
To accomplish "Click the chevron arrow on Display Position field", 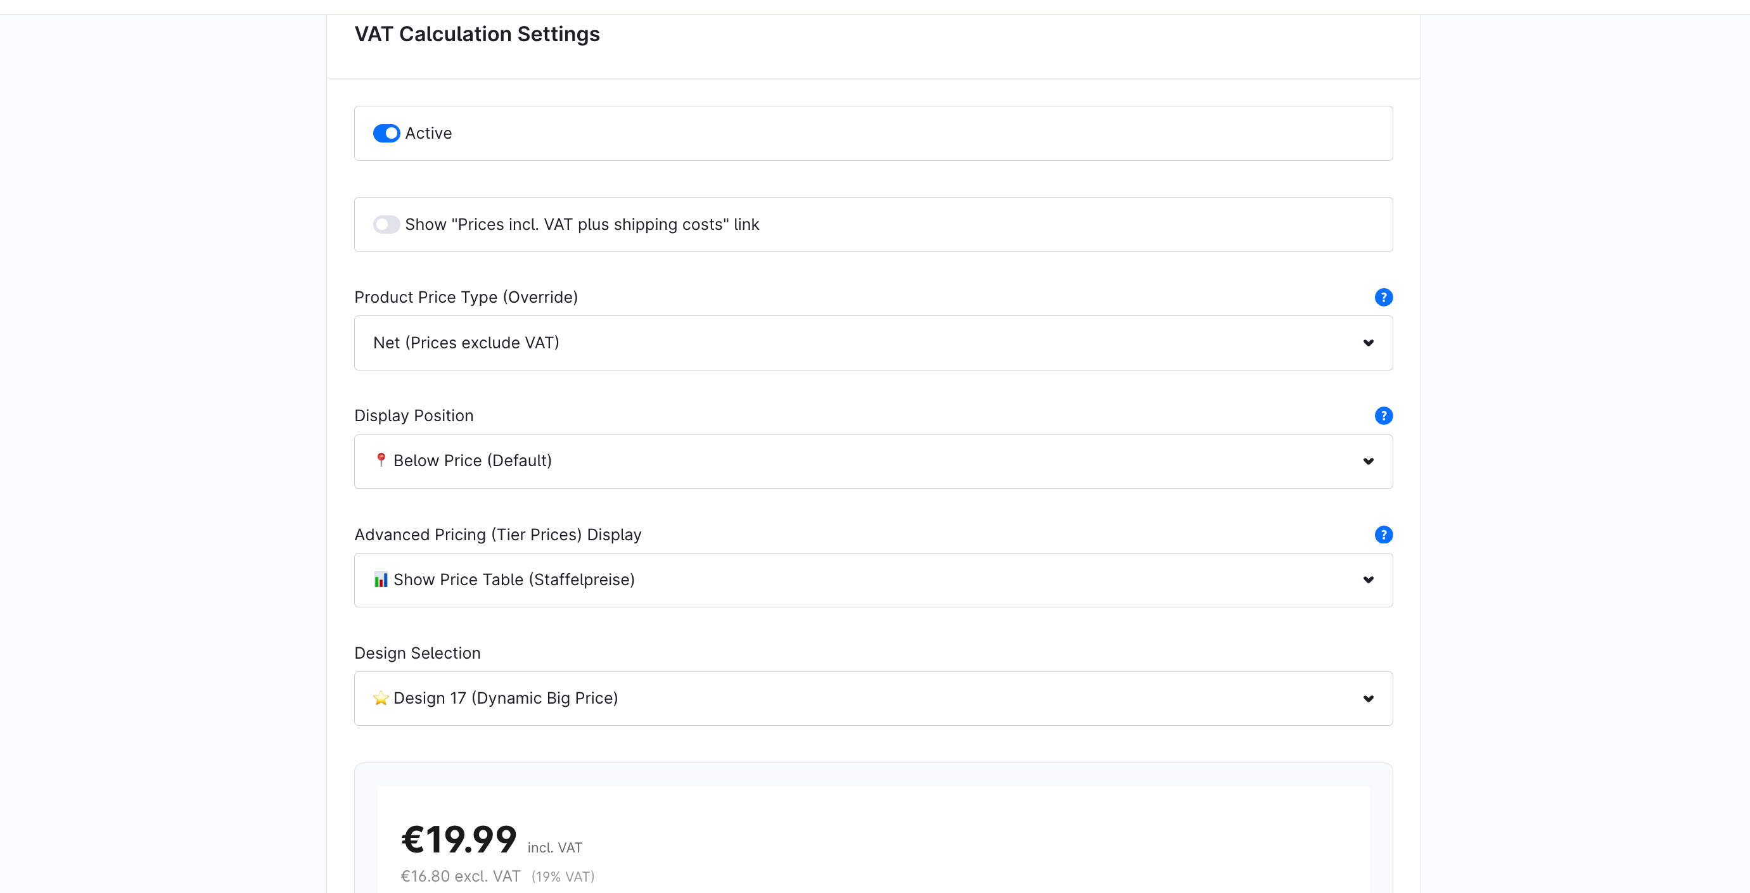I will click(x=1368, y=462).
